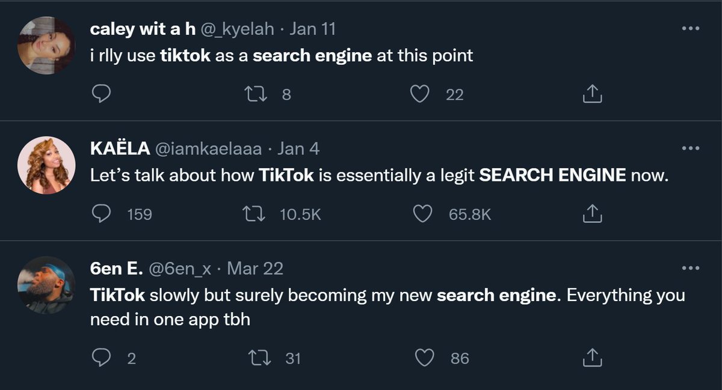
Task: Open KAËLA's profile avatar
Action: [46, 165]
